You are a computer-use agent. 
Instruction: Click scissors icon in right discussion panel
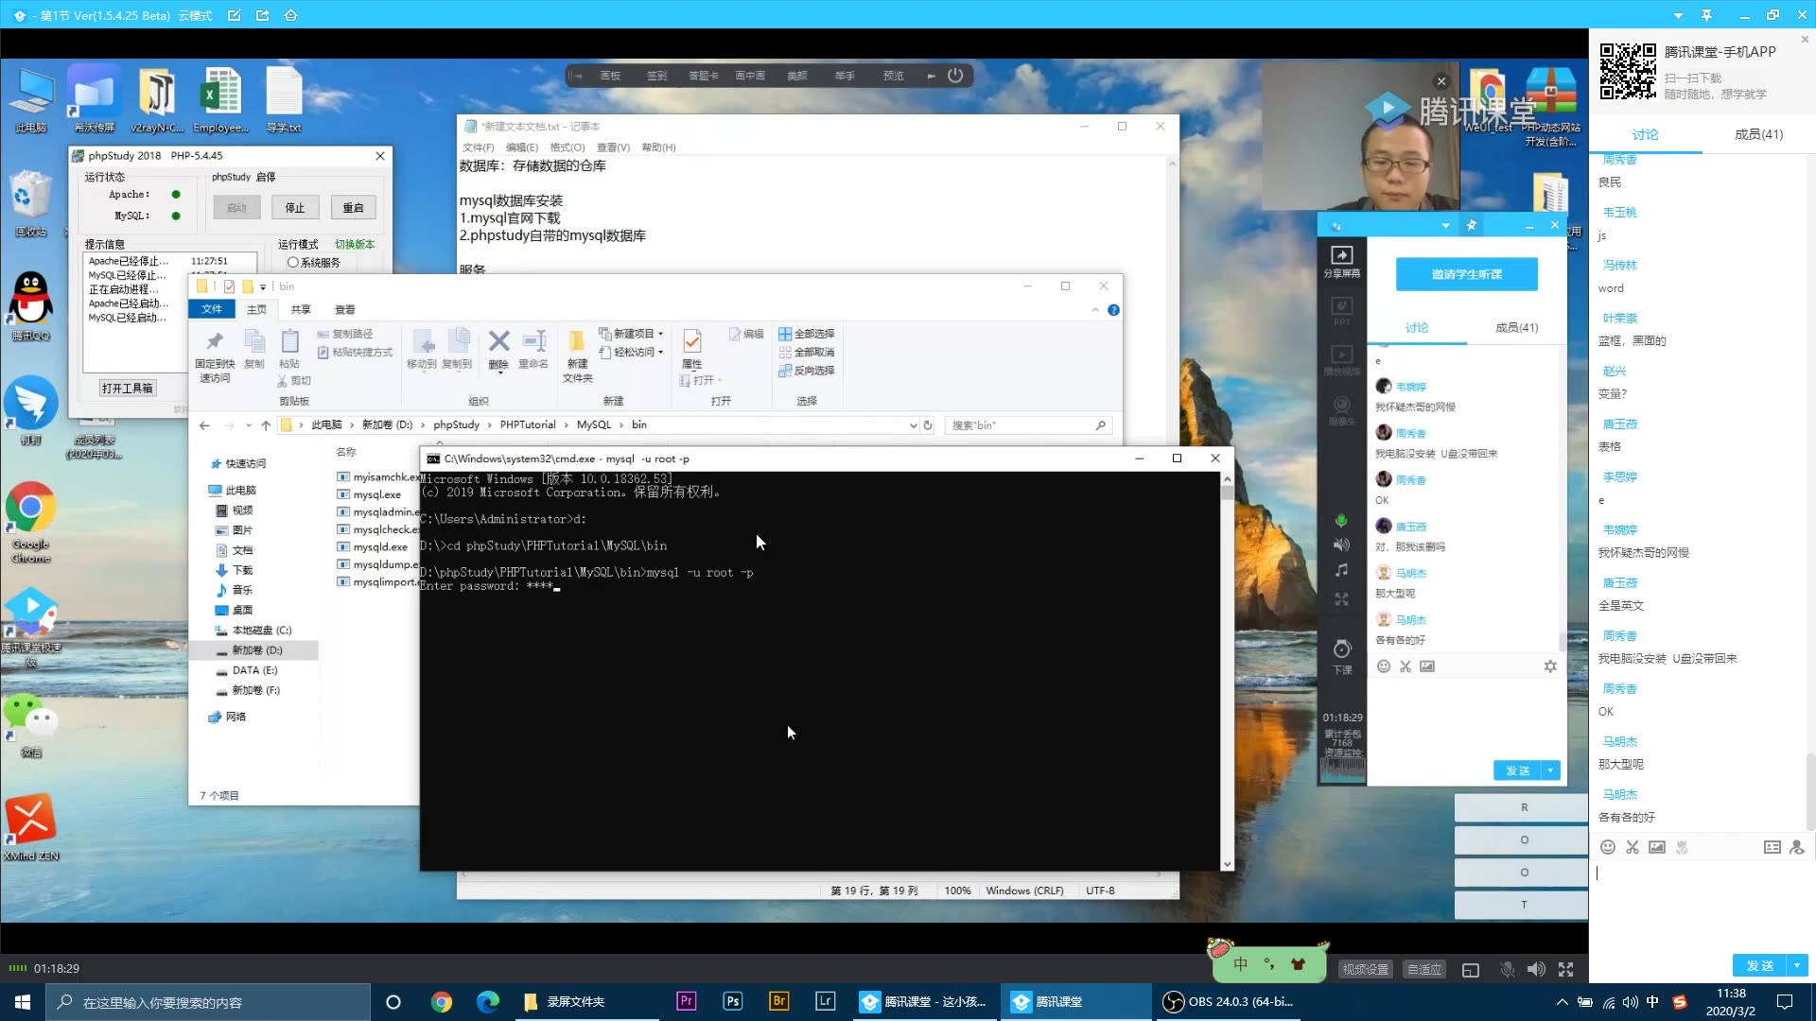coord(1633,847)
